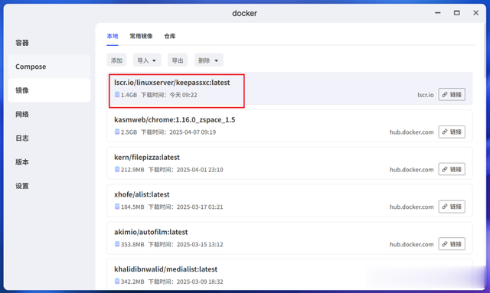The height and width of the screenshot is (293, 490).
Task: Click the 添加 button
Action: pyautogui.click(x=116, y=60)
